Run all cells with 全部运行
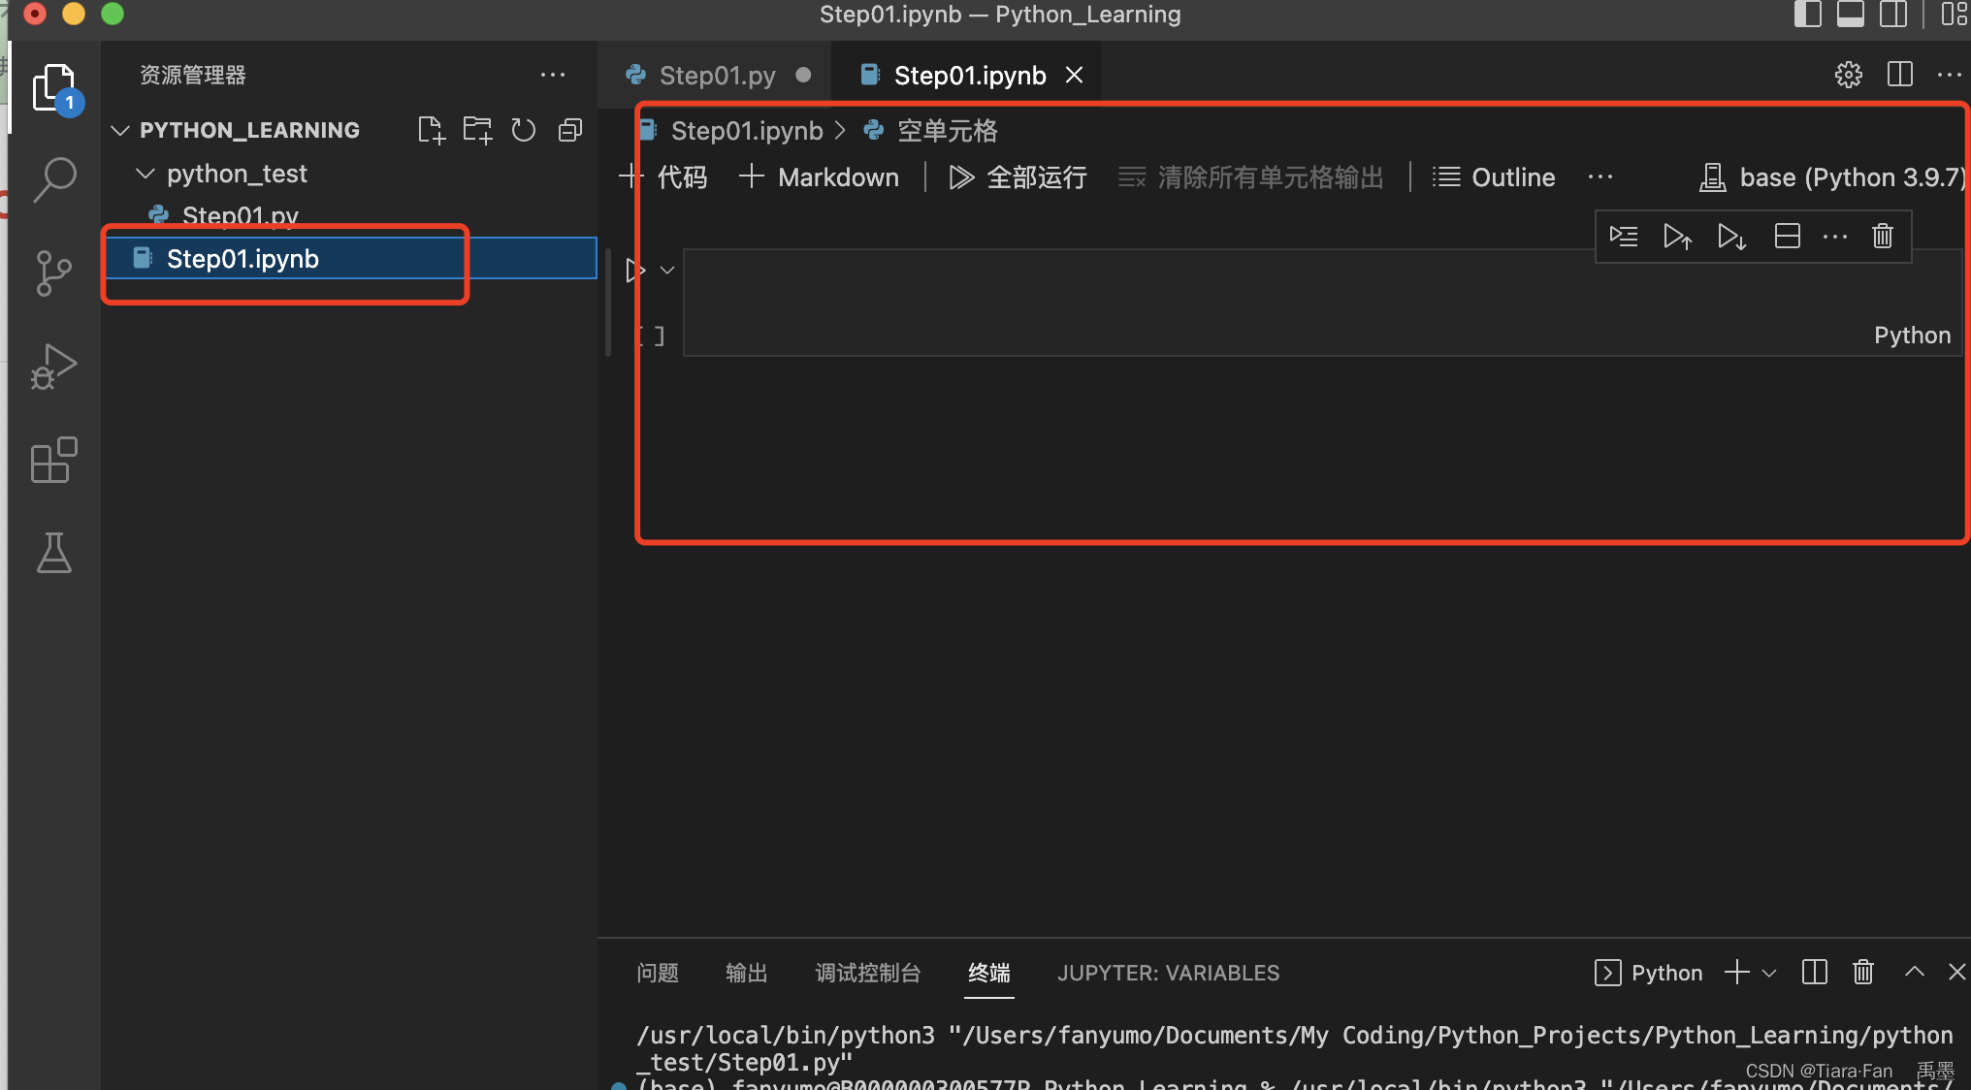 tap(1017, 176)
